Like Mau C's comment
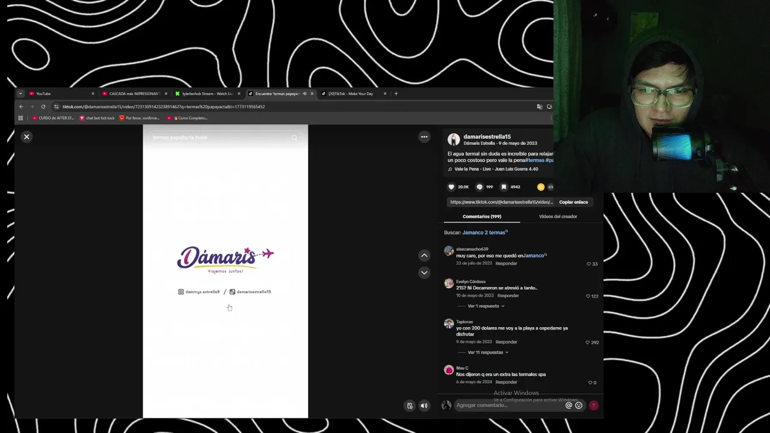The image size is (770, 433). (x=592, y=382)
